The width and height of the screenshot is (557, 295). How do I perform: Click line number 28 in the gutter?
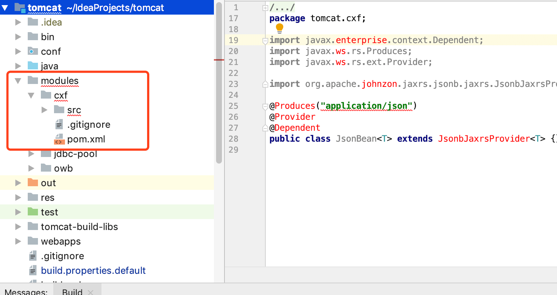(234, 139)
